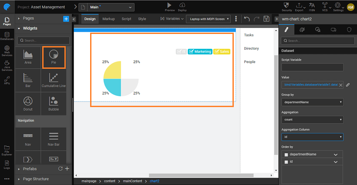Open the Group by dropdown
The height and width of the screenshot is (185, 357).
coord(312,102)
